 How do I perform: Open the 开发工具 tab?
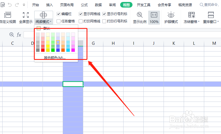144,5
